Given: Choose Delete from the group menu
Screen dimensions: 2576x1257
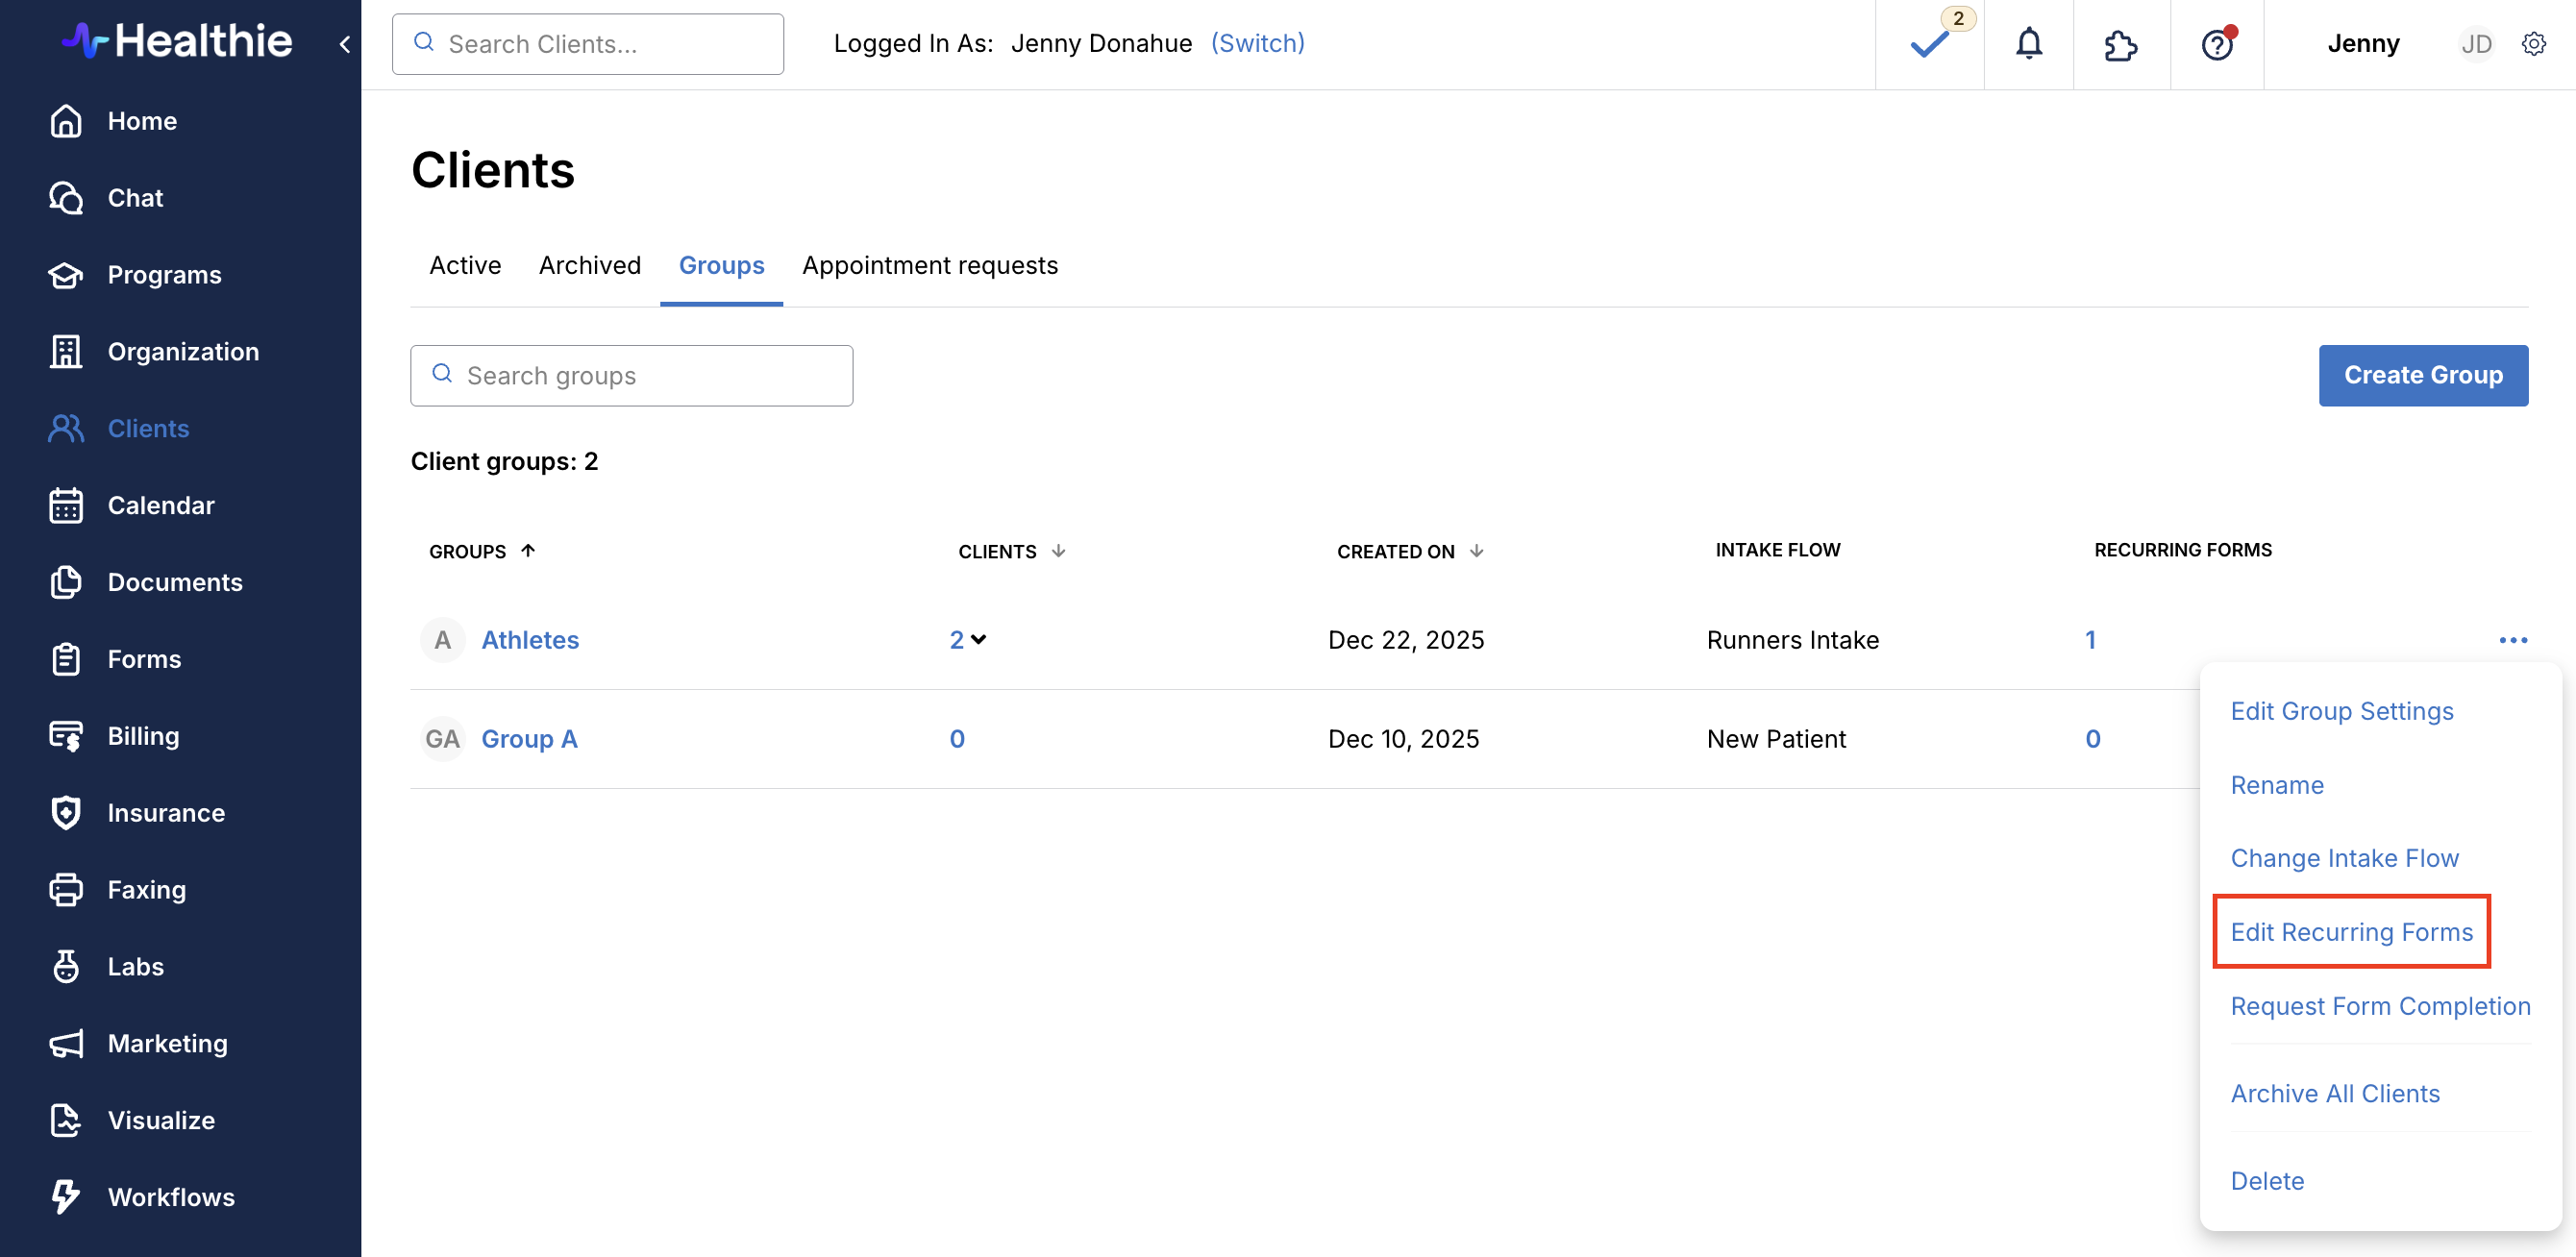Looking at the screenshot, I should tap(2267, 1181).
